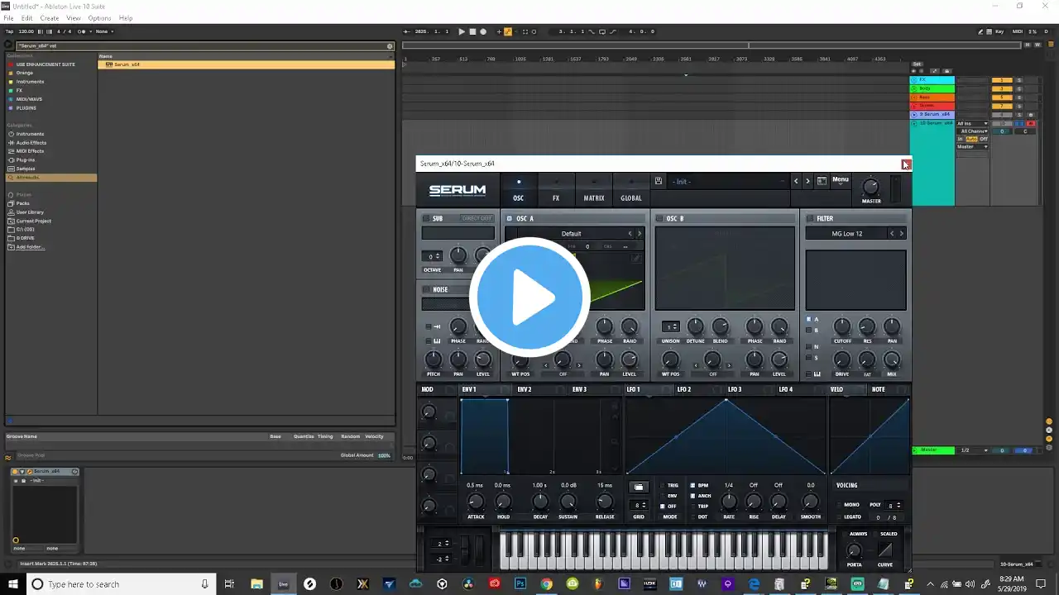Enable the OSC B checkbox

(659, 218)
